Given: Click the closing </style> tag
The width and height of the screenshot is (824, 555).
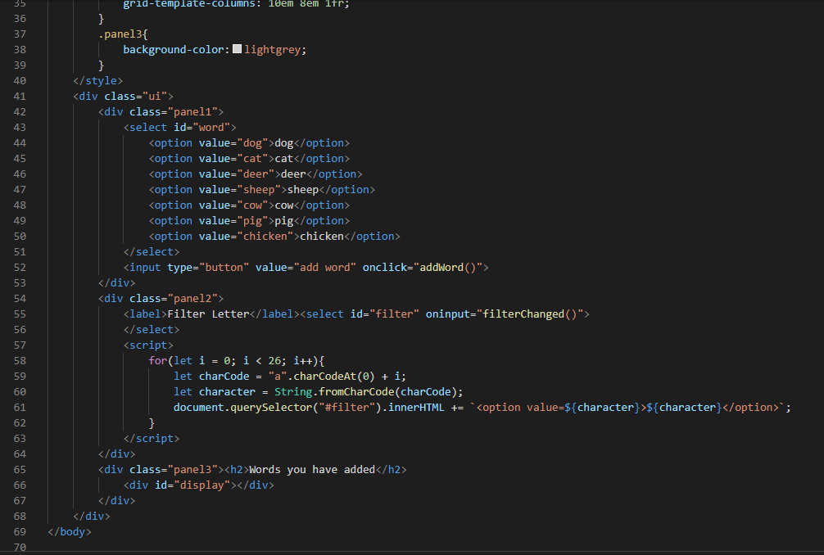Looking at the screenshot, I should 98,80.
